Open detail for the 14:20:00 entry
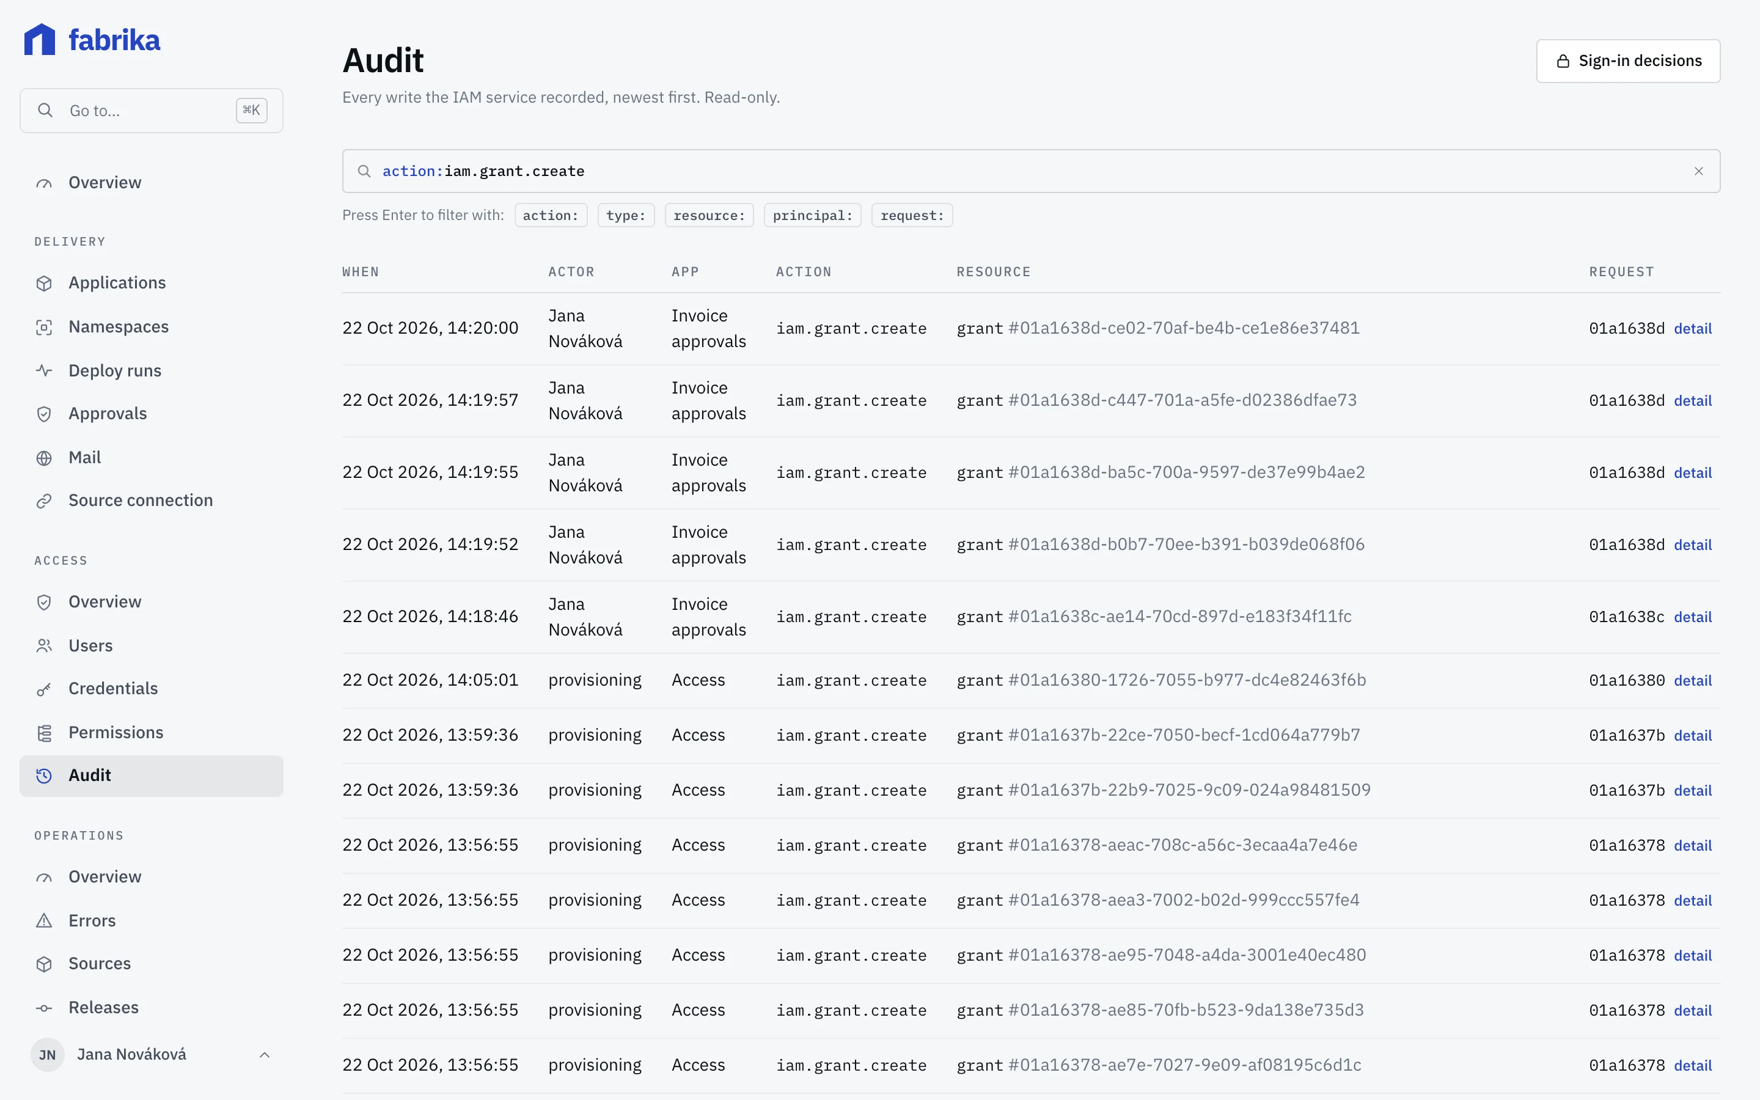This screenshot has height=1100, width=1760. pyautogui.click(x=1692, y=329)
